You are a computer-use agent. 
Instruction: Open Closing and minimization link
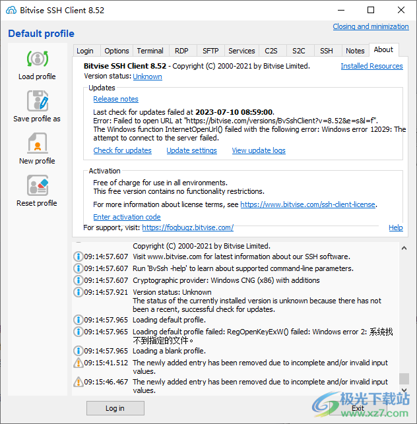pos(371,26)
